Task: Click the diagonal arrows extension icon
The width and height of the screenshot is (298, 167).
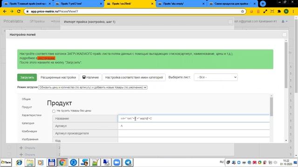Action: click(x=265, y=11)
